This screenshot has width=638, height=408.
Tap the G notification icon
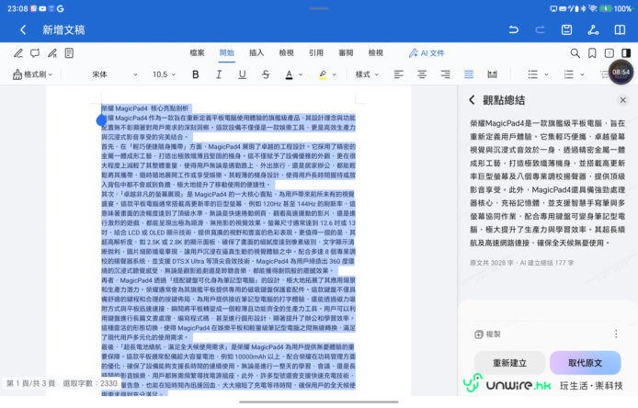[x=61, y=8]
